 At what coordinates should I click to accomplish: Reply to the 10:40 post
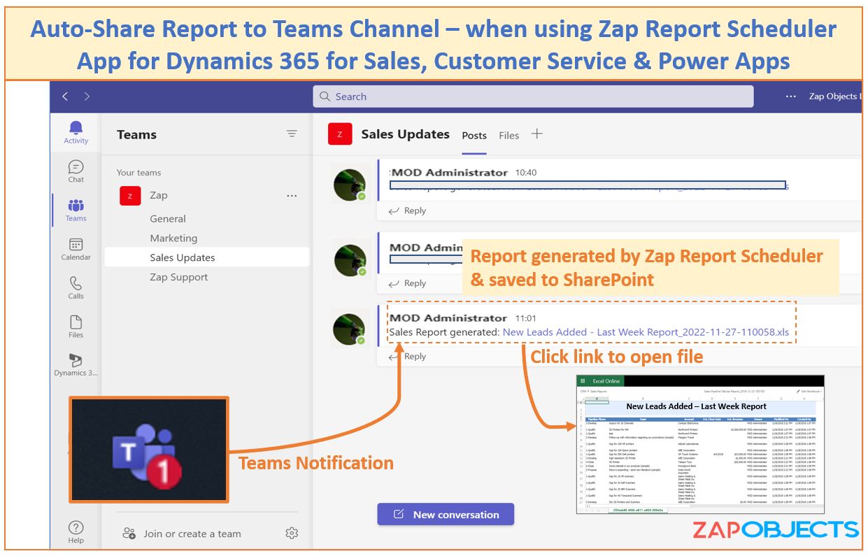click(x=408, y=211)
